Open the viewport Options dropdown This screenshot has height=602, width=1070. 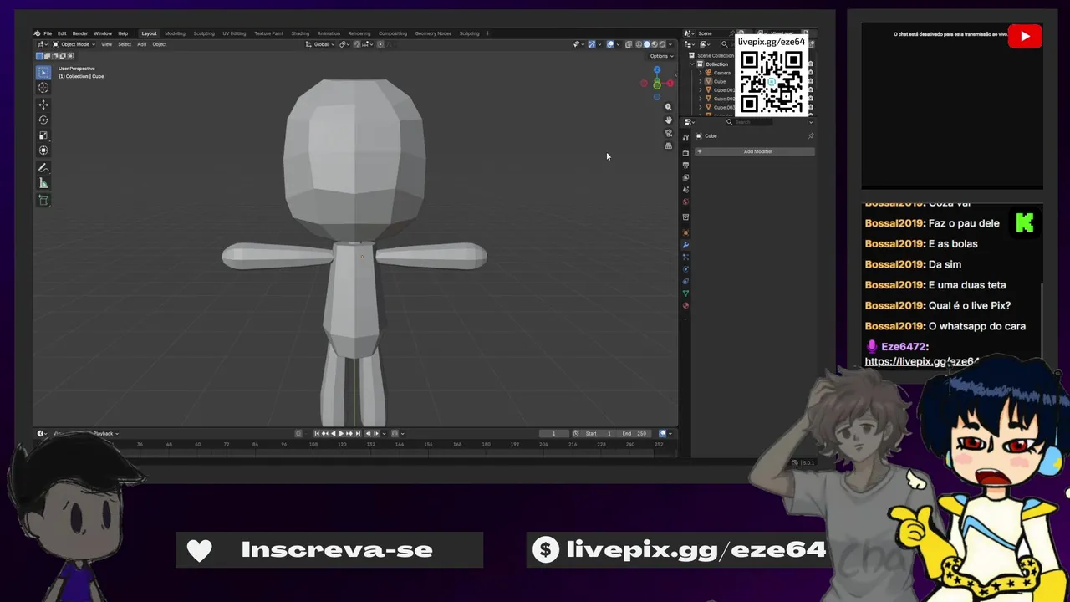click(660, 56)
